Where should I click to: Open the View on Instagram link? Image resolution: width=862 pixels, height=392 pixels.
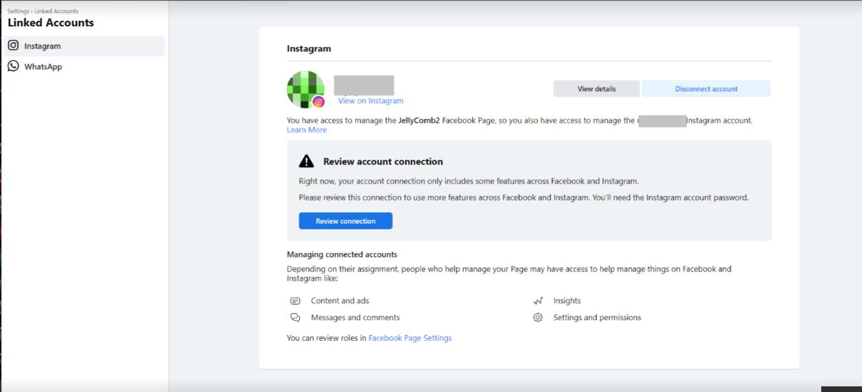[x=371, y=101]
